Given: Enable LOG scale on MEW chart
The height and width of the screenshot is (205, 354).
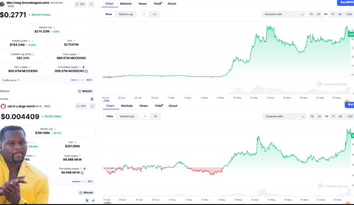Looking at the screenshot, I should tap(350, 117).
